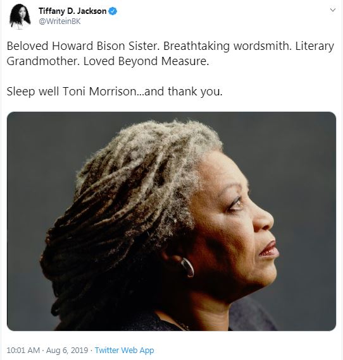Visit the @WriteinBK handle link
Image resolution: width=343 pixels, height=360 pixels.
pyautogui.click(x=59, y=21)
